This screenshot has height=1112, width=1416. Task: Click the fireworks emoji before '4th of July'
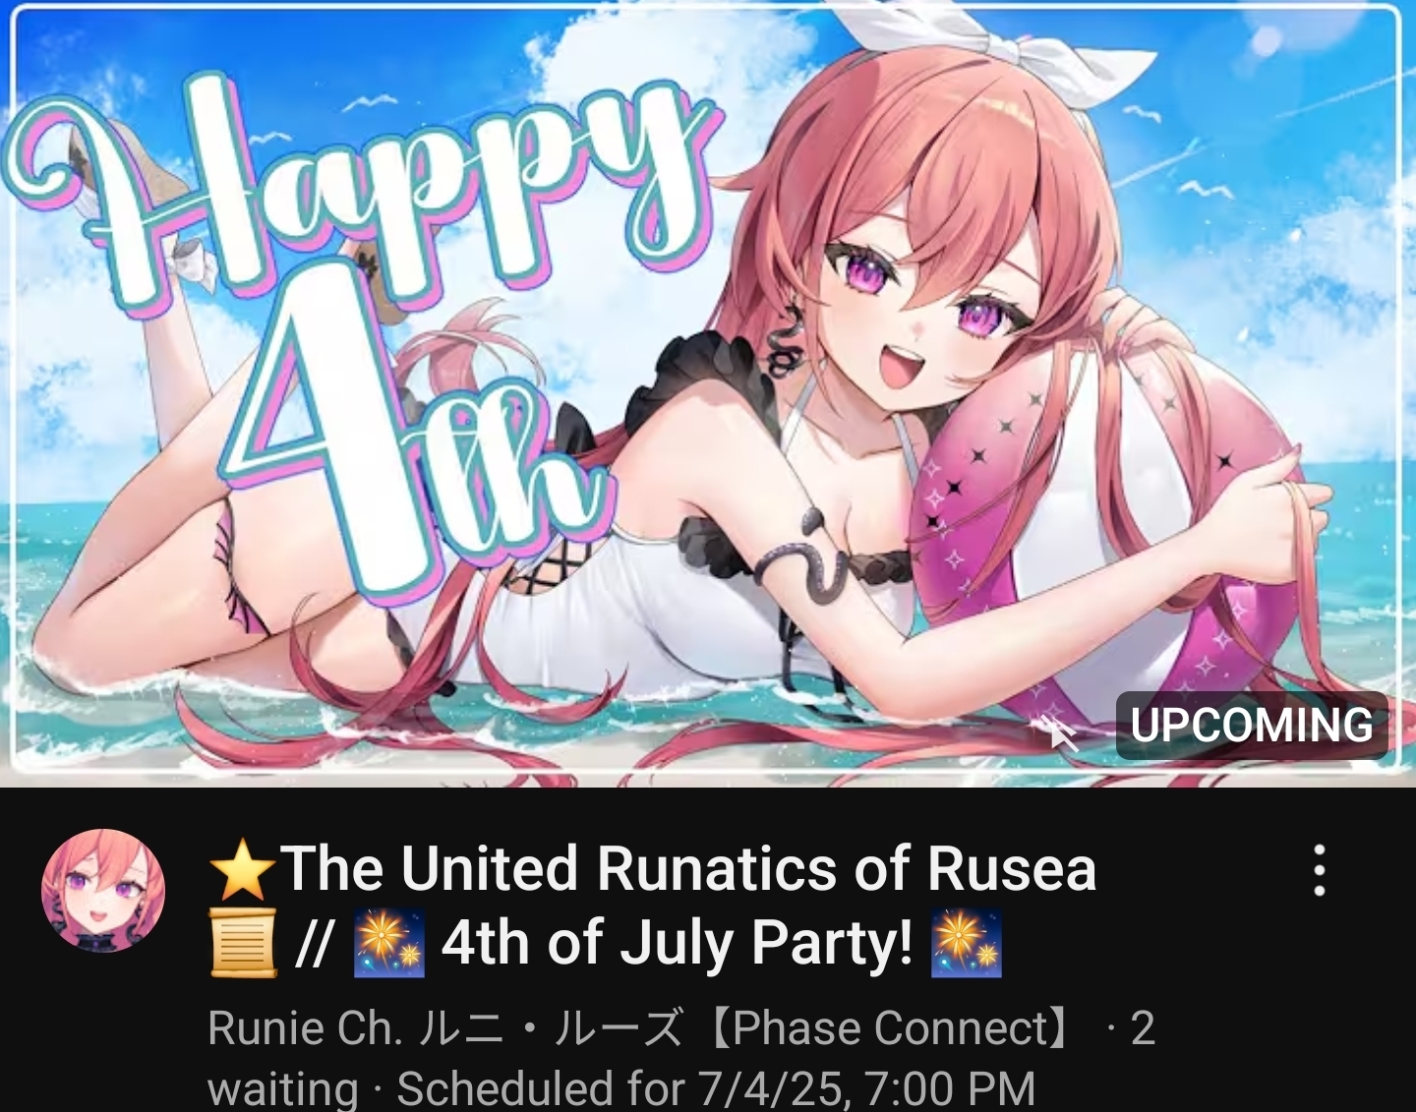(389, 944)
